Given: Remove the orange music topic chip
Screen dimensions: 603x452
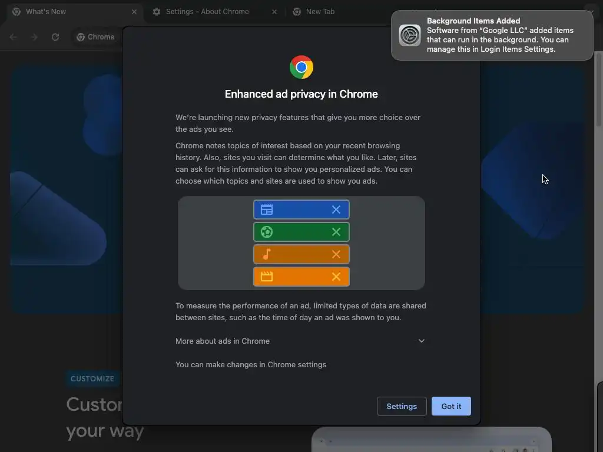Looking at the screenshot, I should [336, 254].
